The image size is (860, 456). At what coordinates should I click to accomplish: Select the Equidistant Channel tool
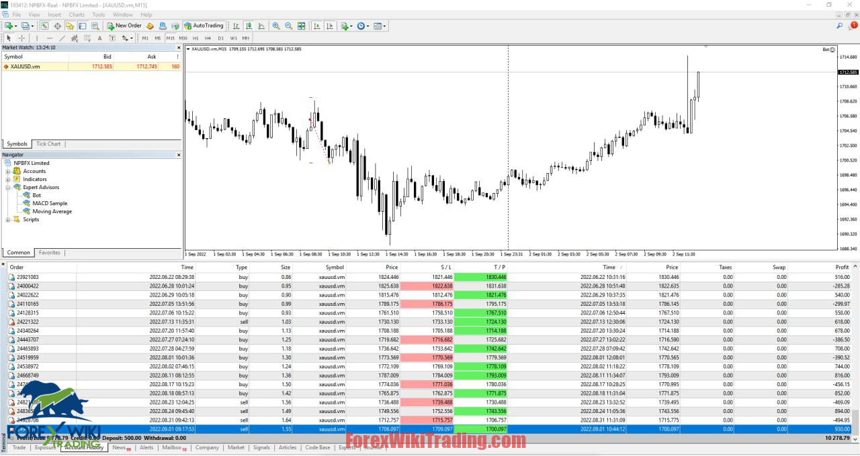tap(75, 38)
